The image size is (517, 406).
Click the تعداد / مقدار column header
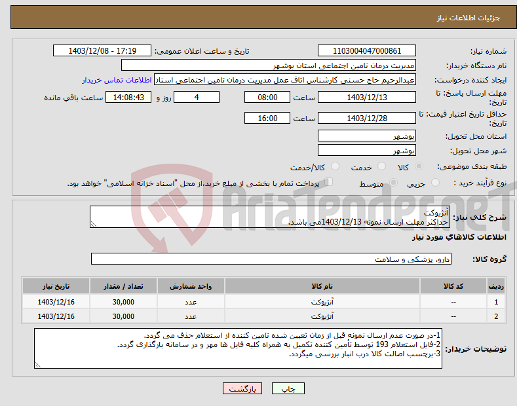(x=123, y=286)
